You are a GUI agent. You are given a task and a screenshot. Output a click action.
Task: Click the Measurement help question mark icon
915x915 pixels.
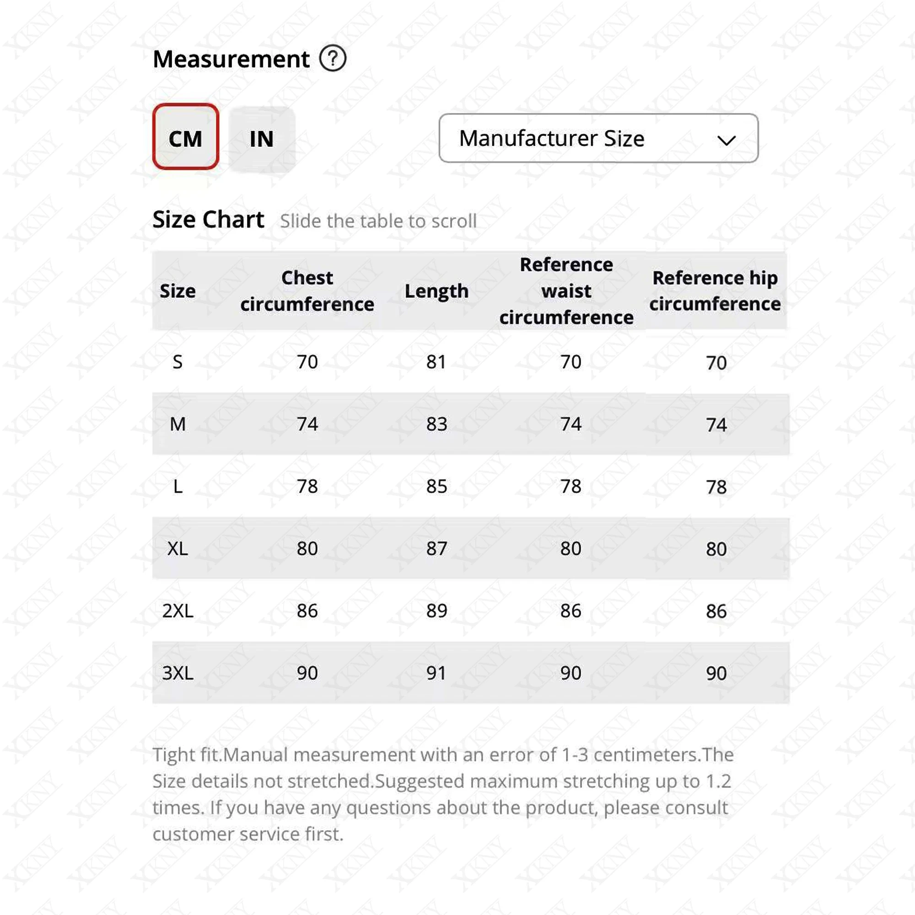(333, 59)
